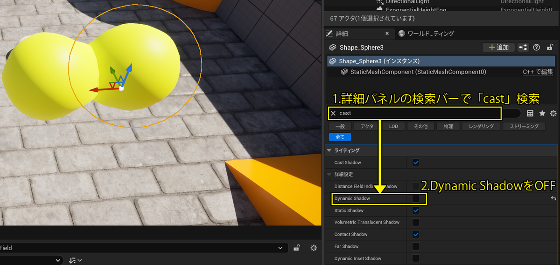The image size is (560, 265).
Task: Toggle the Details panel lock icon
Action: click(x=550, y=47)
